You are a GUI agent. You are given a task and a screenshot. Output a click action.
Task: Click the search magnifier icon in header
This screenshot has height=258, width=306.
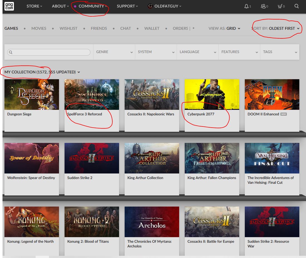coord(297,6)
